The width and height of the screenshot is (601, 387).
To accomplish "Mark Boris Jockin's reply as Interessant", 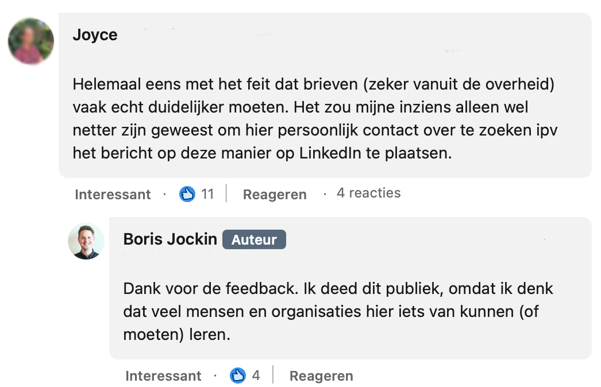I will [163, 376].
